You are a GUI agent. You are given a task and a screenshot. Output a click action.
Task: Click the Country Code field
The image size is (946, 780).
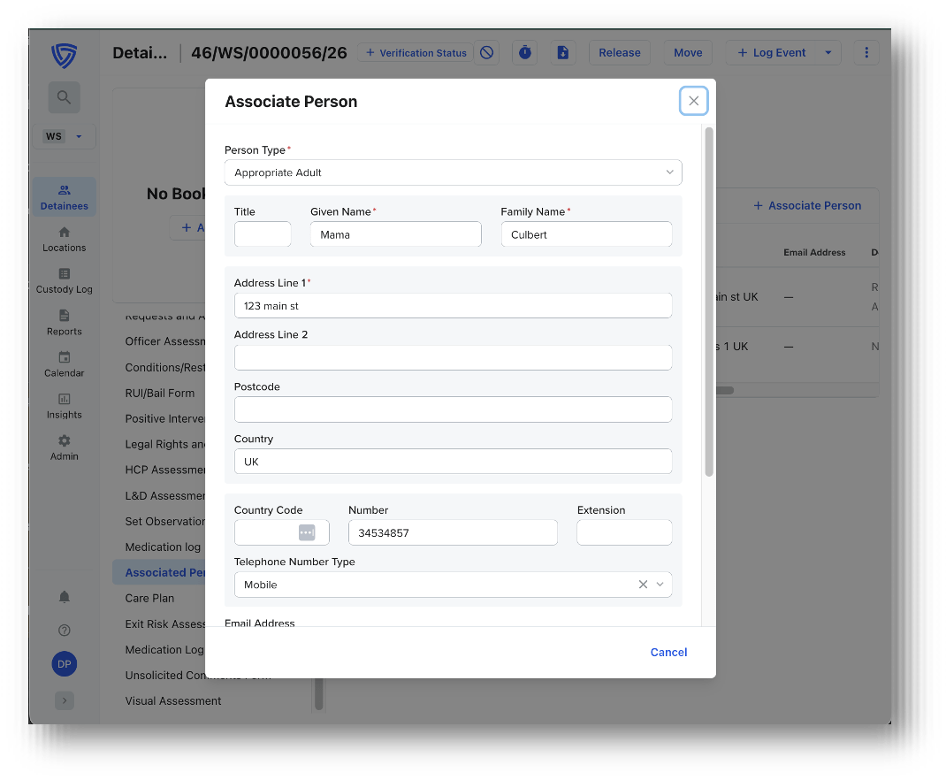pos(282,532)
